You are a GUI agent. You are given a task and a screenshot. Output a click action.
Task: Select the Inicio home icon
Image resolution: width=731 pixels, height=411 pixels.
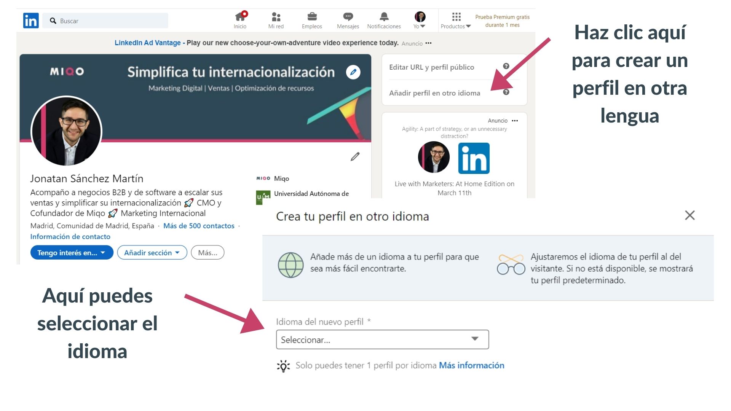point(240,17)
